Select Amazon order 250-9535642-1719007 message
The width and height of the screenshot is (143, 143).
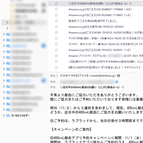pyautogui.click(x=100, y=15)
